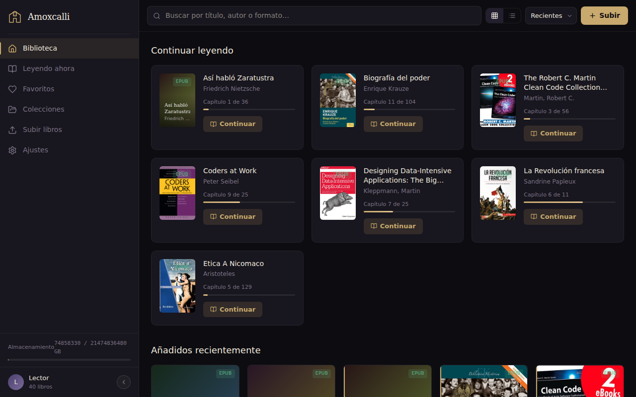Screen dimensions: 636x397
Task: Collapse the sidebar with the chevron button
Action: (x=124, y=382)
